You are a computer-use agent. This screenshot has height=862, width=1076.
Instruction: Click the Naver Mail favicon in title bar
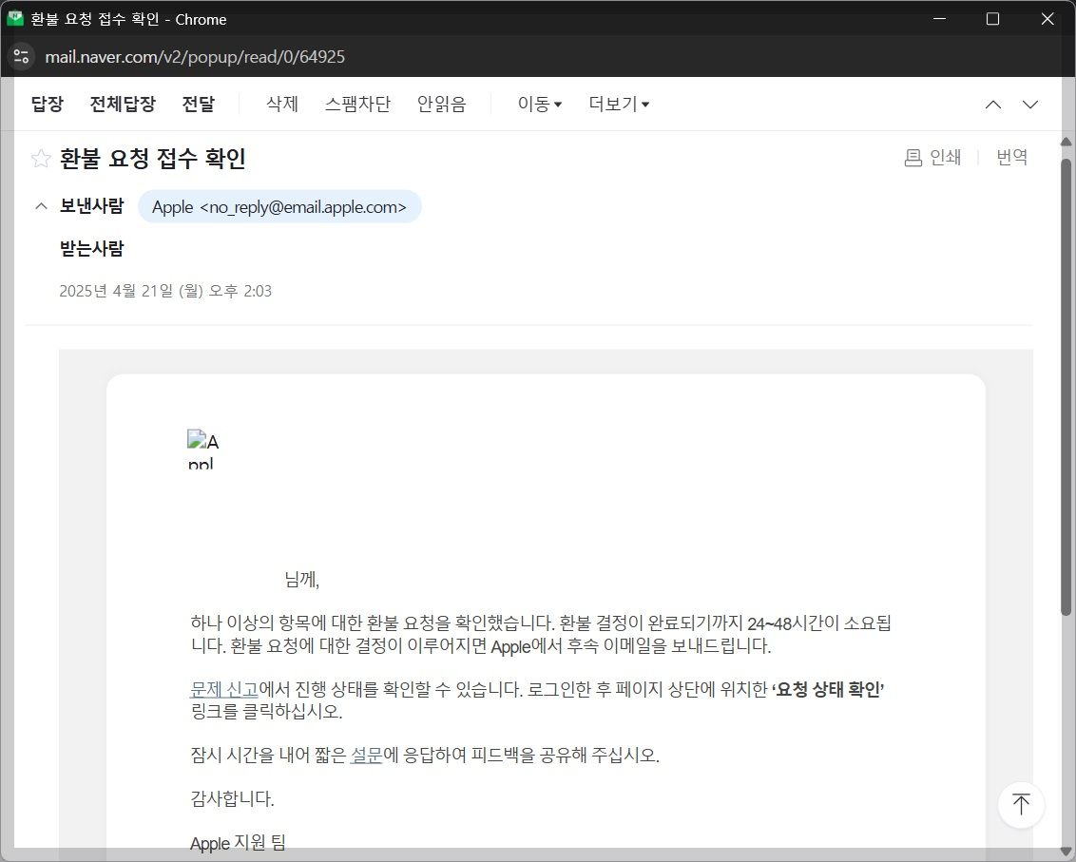click(15, 18)
